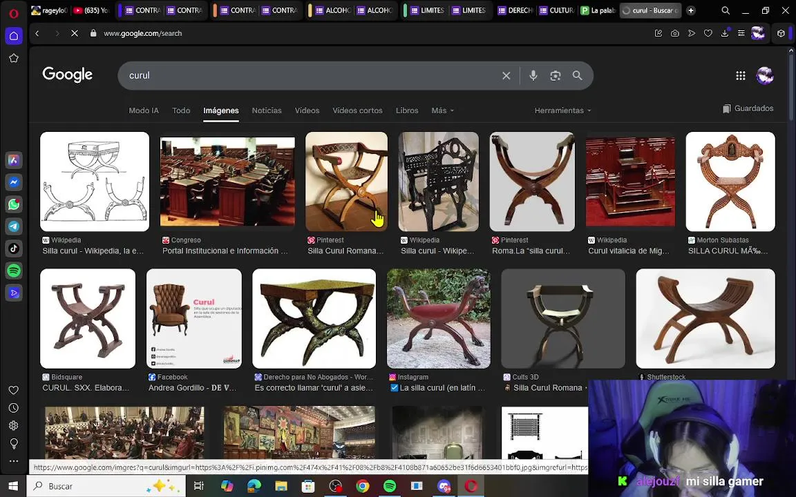796x497 pixels.
Task: Expand the Más dropdown
Action: (x=443, y=110)
